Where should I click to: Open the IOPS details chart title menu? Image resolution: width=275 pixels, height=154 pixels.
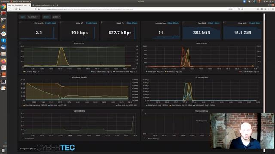pos(202,44)
